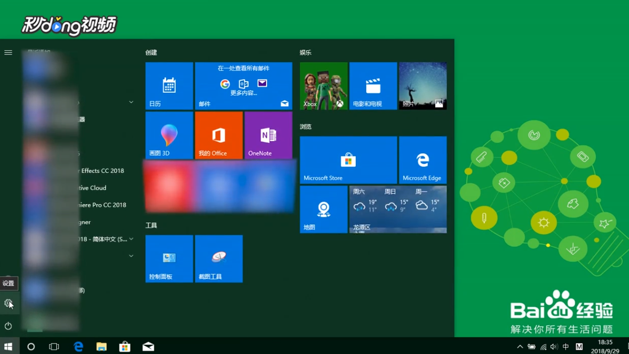Expand the app list folder above Effects CC 2018
This screenshot has width=629, height=354.
[131, 102]
